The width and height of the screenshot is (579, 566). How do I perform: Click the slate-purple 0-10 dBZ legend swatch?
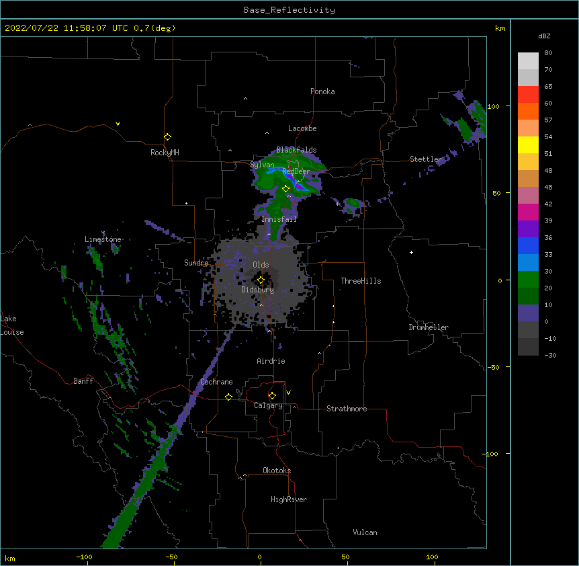[528, 313]
